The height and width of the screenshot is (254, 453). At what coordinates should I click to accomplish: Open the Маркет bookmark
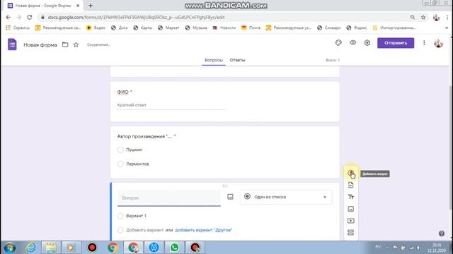pos(168,28)
